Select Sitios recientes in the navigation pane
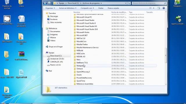This screenshot has width=186, height=104. click(54, 23)
